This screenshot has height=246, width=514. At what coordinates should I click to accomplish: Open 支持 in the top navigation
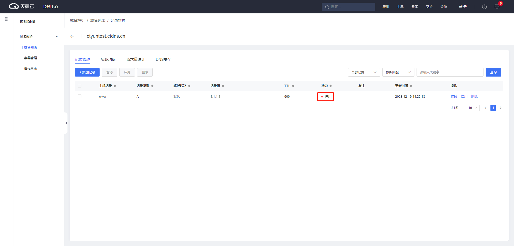pos(429,7)
